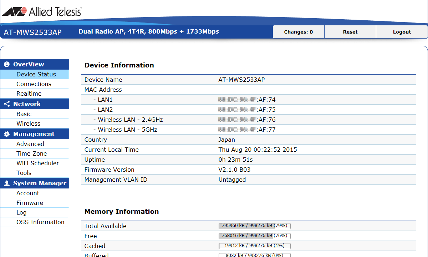Click the Cached memory progress bar

255,246
